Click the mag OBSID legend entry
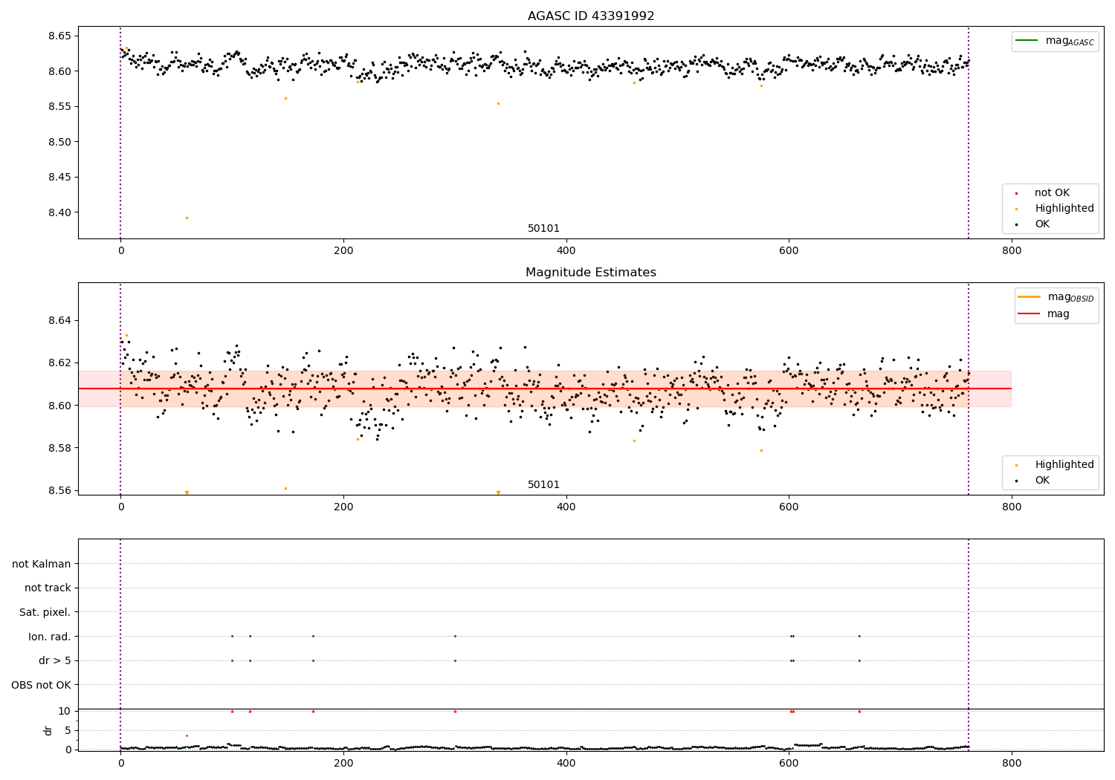Image resolution: width=1115 pixels, height=780 pixels. [1056, 297]
